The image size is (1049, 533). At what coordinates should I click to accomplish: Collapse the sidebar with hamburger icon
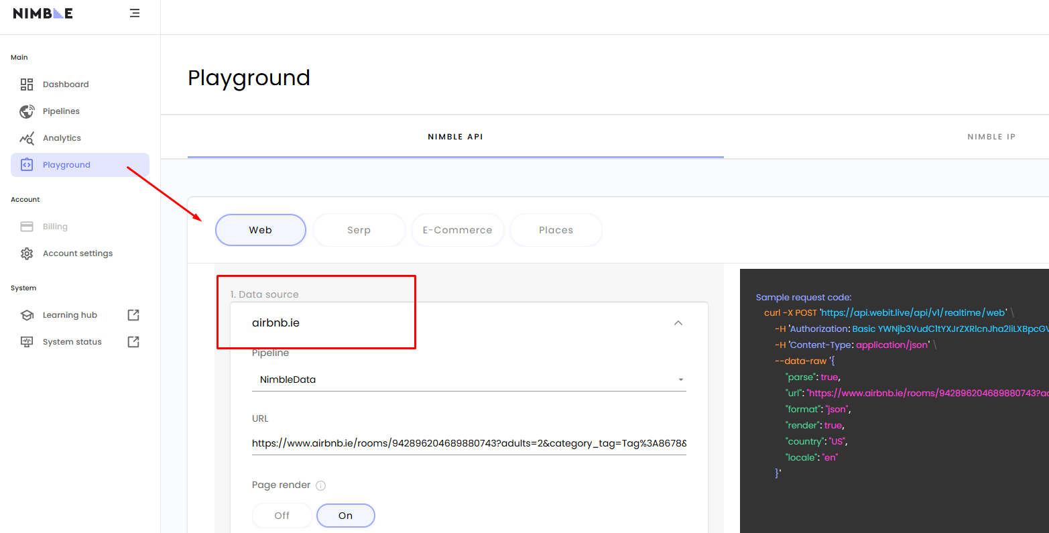pos(135,13)
